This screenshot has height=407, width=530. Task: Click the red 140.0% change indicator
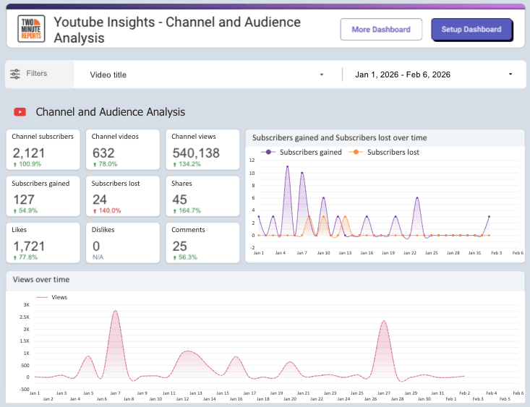coord(107,210)
